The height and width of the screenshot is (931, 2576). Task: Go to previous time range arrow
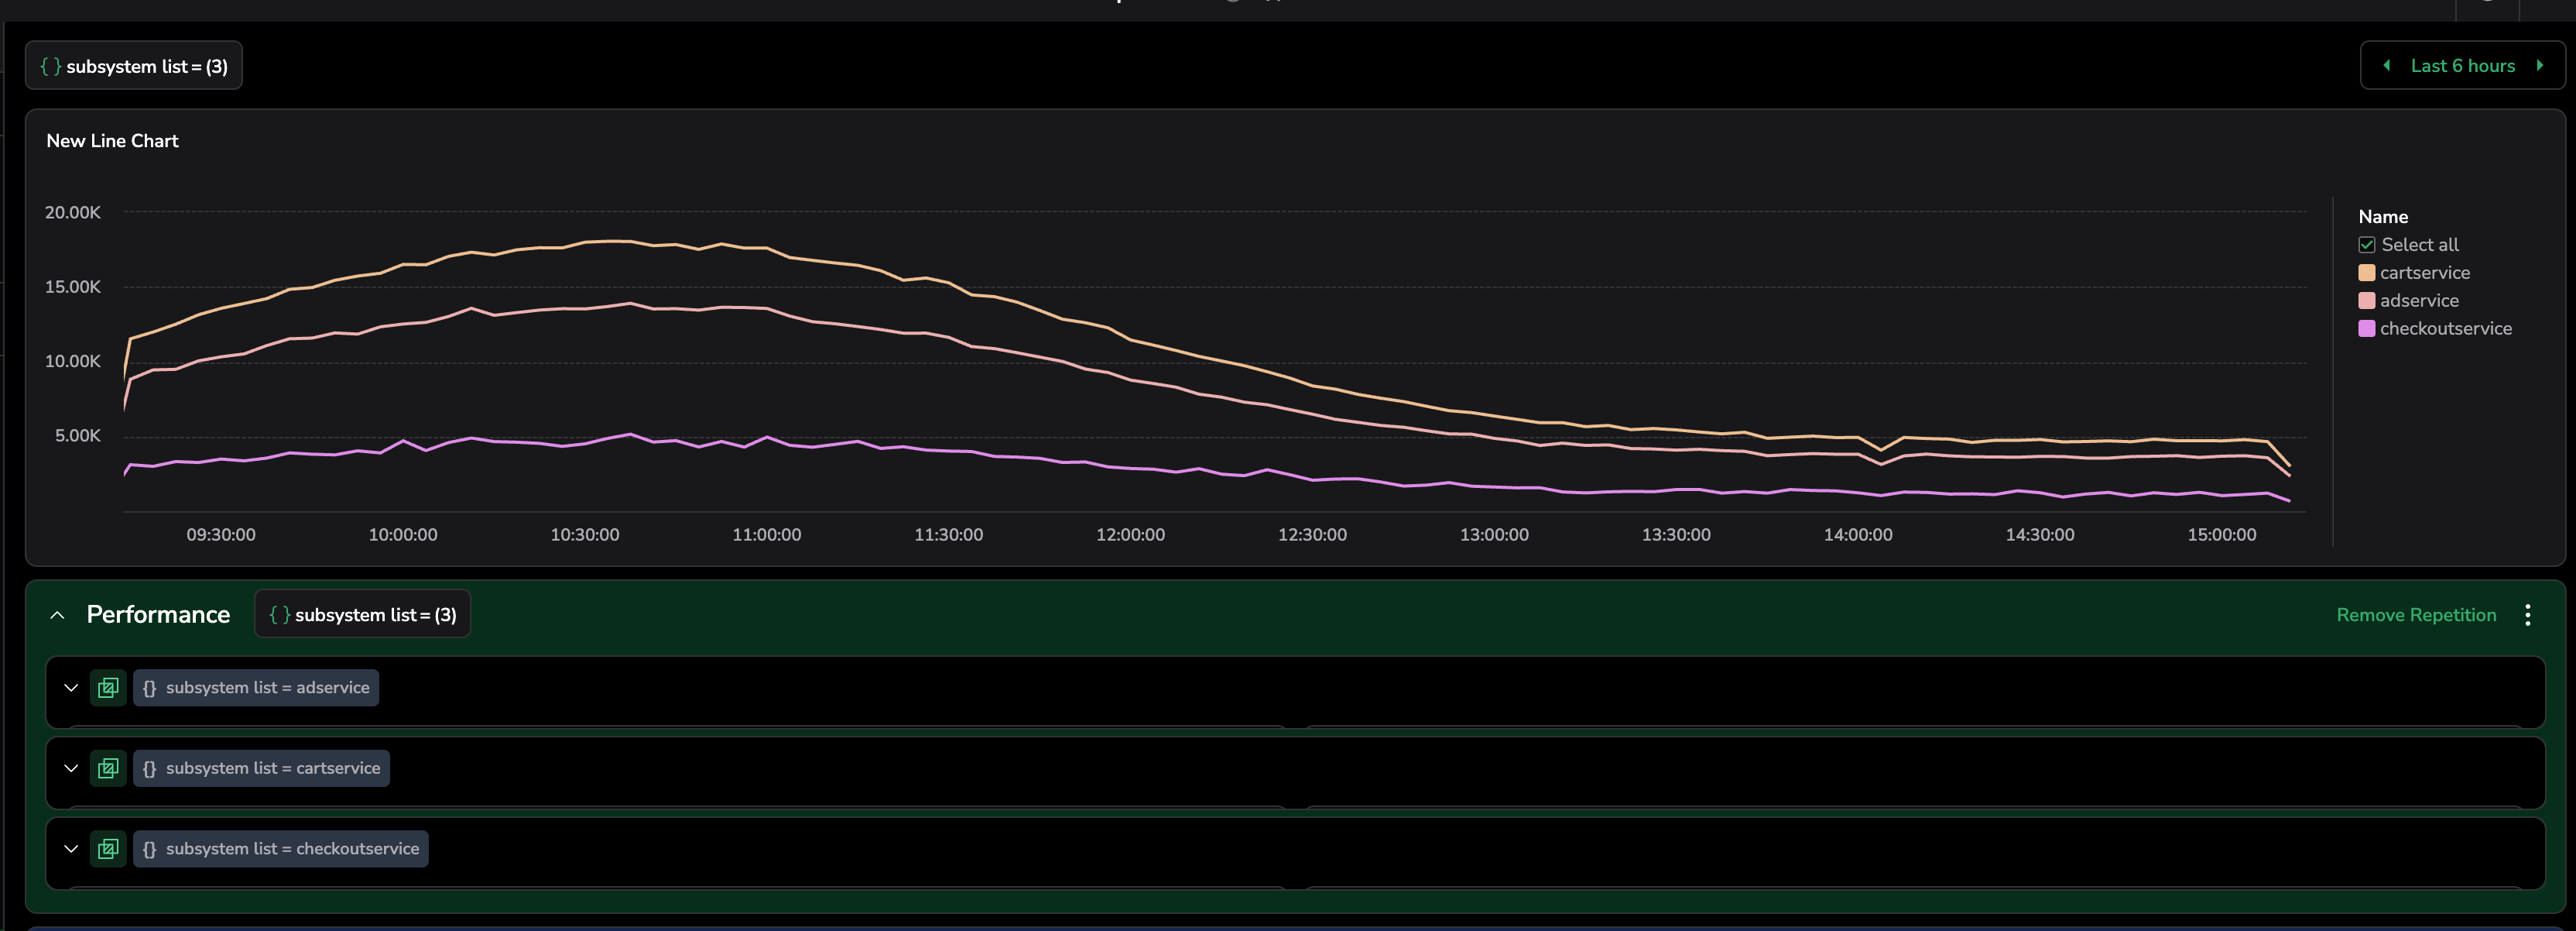2387,66
